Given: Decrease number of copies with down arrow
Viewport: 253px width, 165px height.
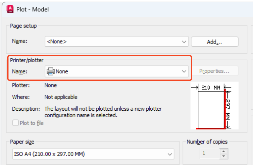Looking at the screenshot, I should (223, 156).
